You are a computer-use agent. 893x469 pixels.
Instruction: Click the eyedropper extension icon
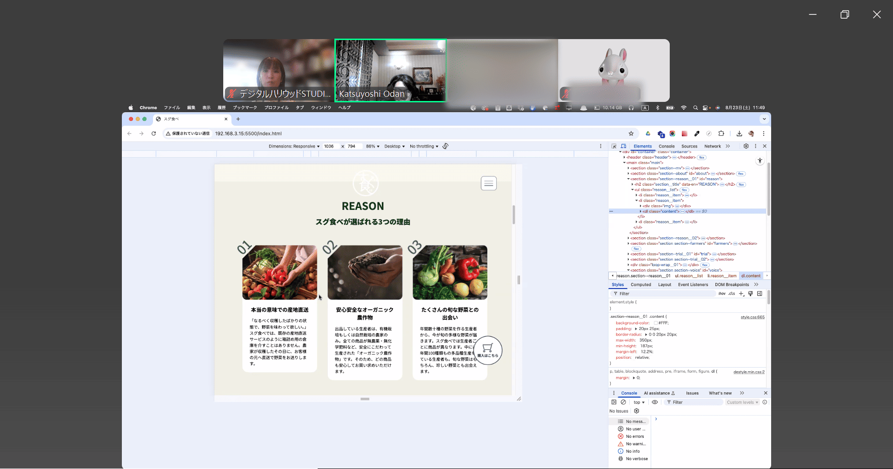[697, 134]
